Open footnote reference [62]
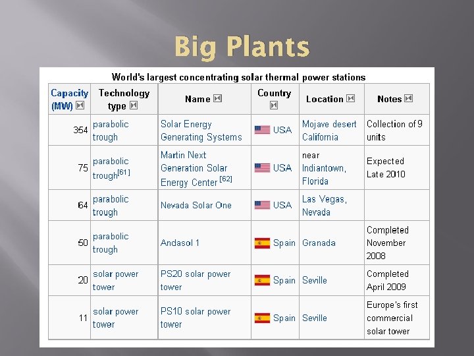 226,179
